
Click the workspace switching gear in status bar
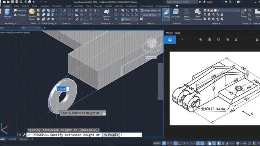click(x=238, y=143)
